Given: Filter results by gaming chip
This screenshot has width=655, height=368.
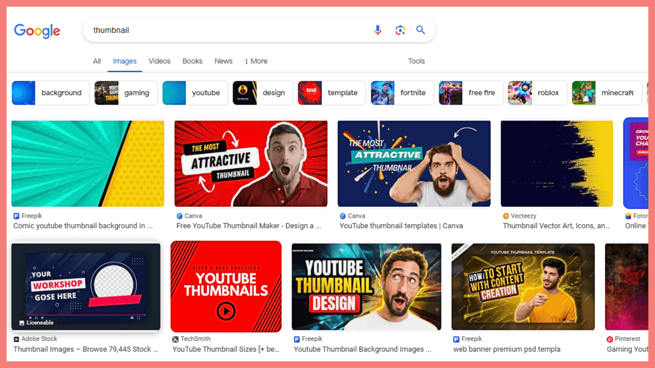Looking at the screenshot, I should pyautogui.click(x=126, y=93).
